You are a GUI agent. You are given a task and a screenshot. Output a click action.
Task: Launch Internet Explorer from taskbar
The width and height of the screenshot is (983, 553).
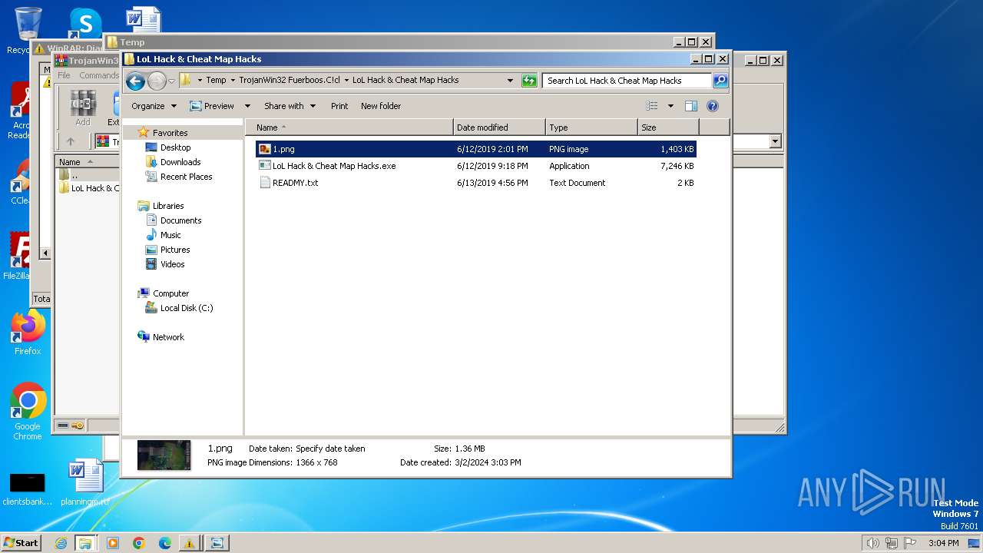point(61,543)
